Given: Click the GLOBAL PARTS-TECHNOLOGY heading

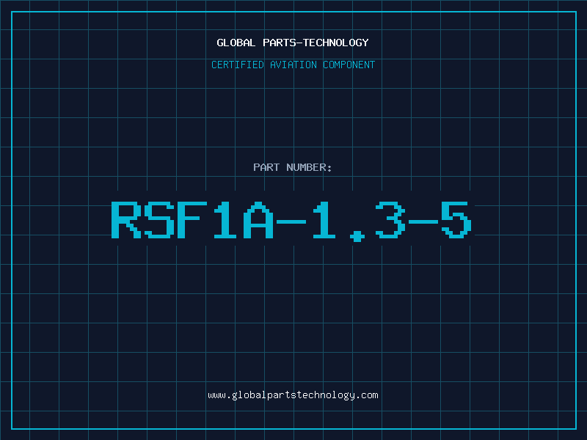Looking at the screenshot, I should 293,43.
